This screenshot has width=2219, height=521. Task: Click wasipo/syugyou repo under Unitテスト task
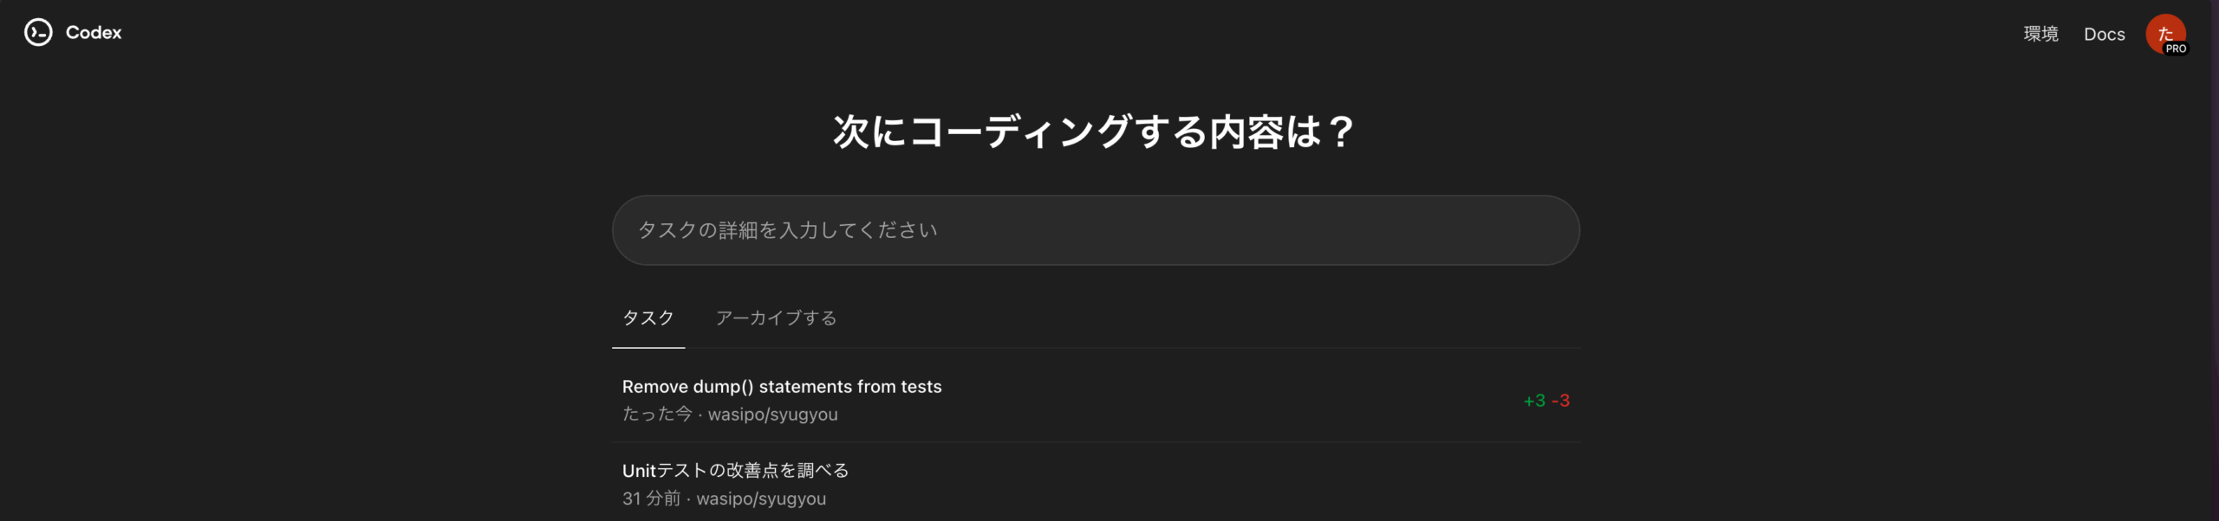pos(761,498)
